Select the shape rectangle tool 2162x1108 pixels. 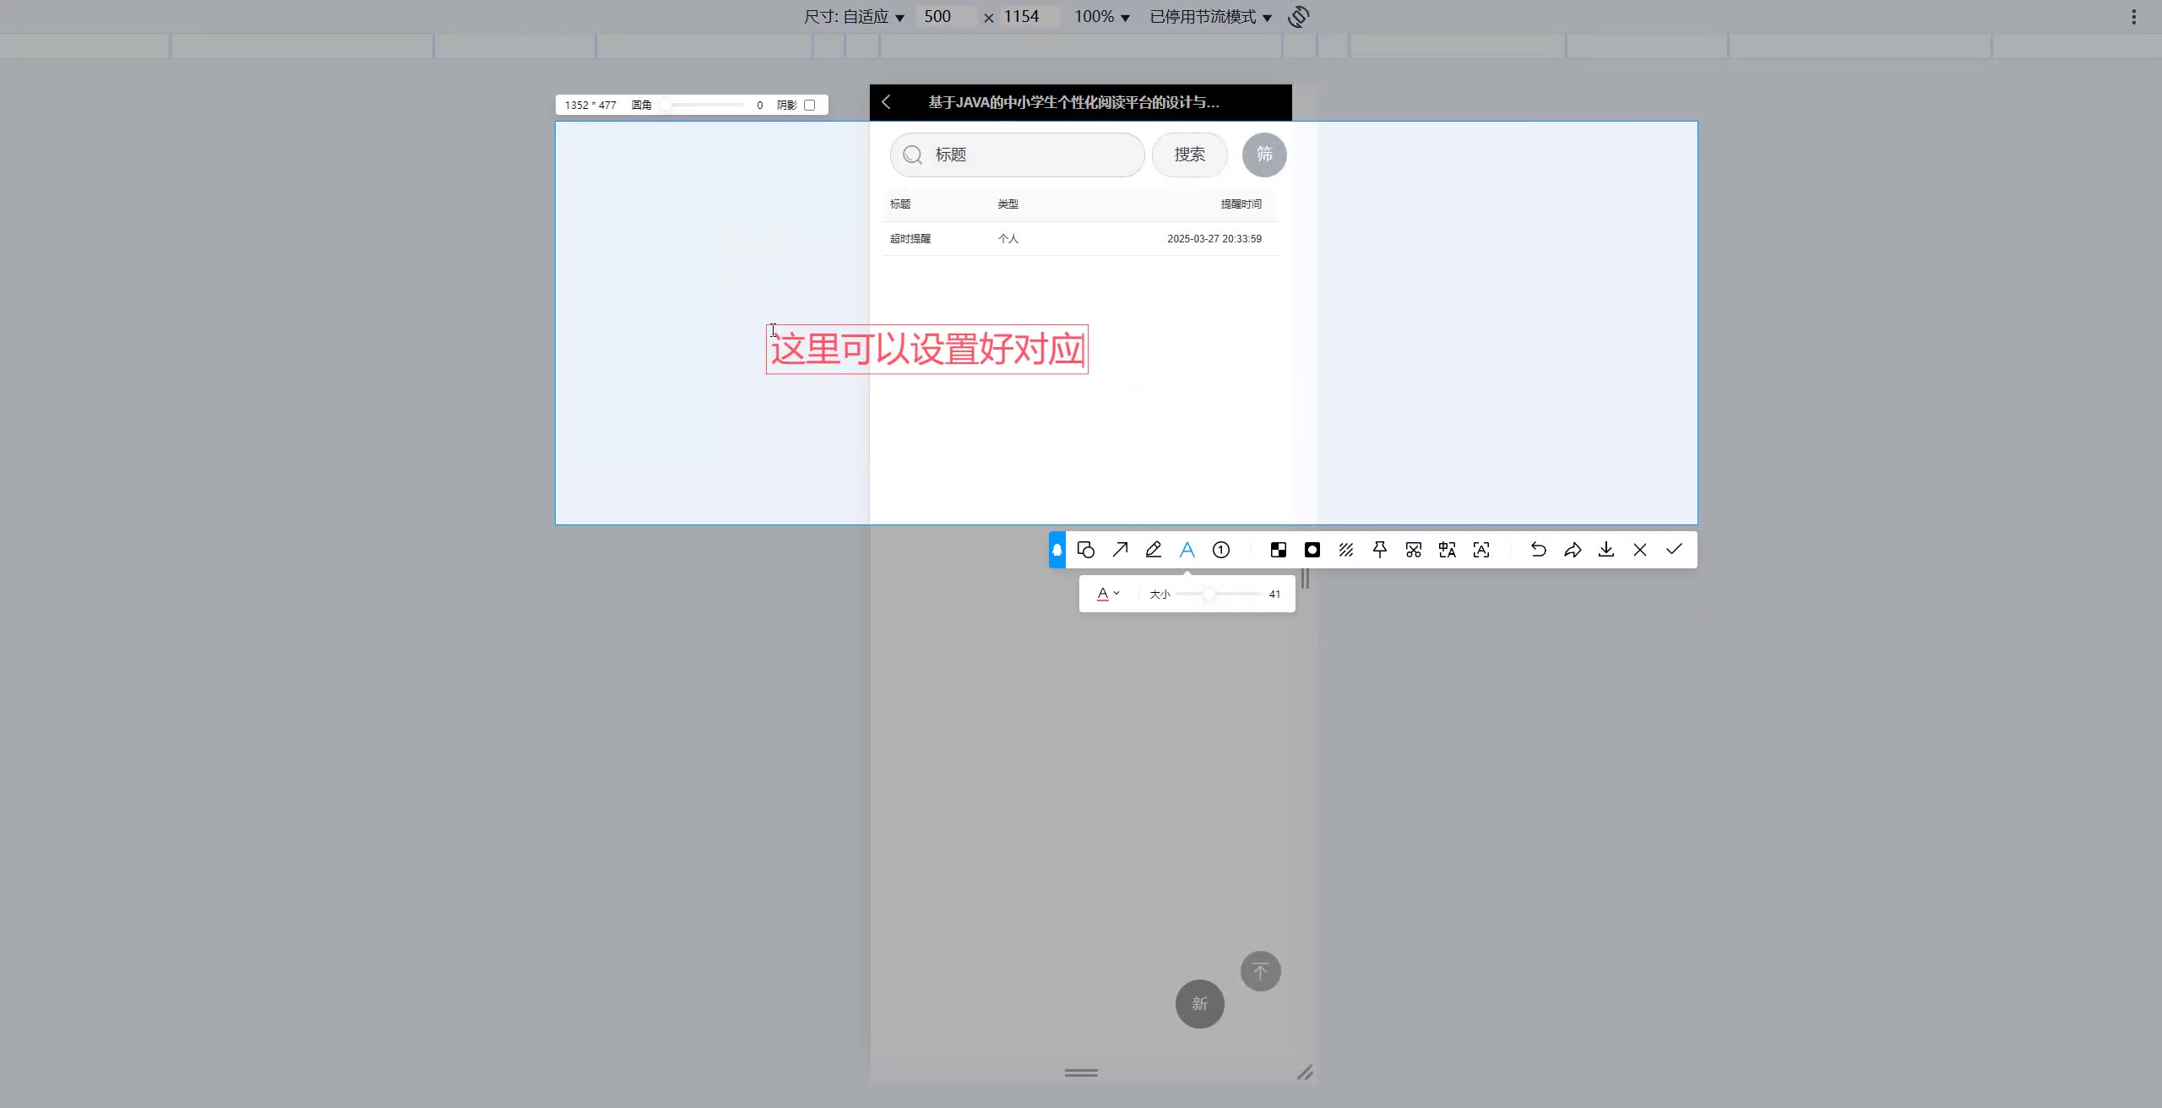pyautogui.click(x=1086, y=550)
